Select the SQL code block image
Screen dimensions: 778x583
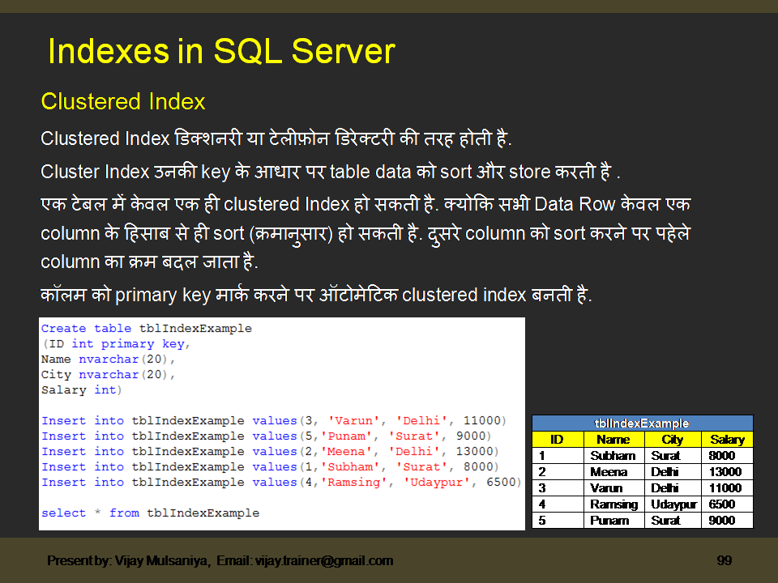click(282, 425)
